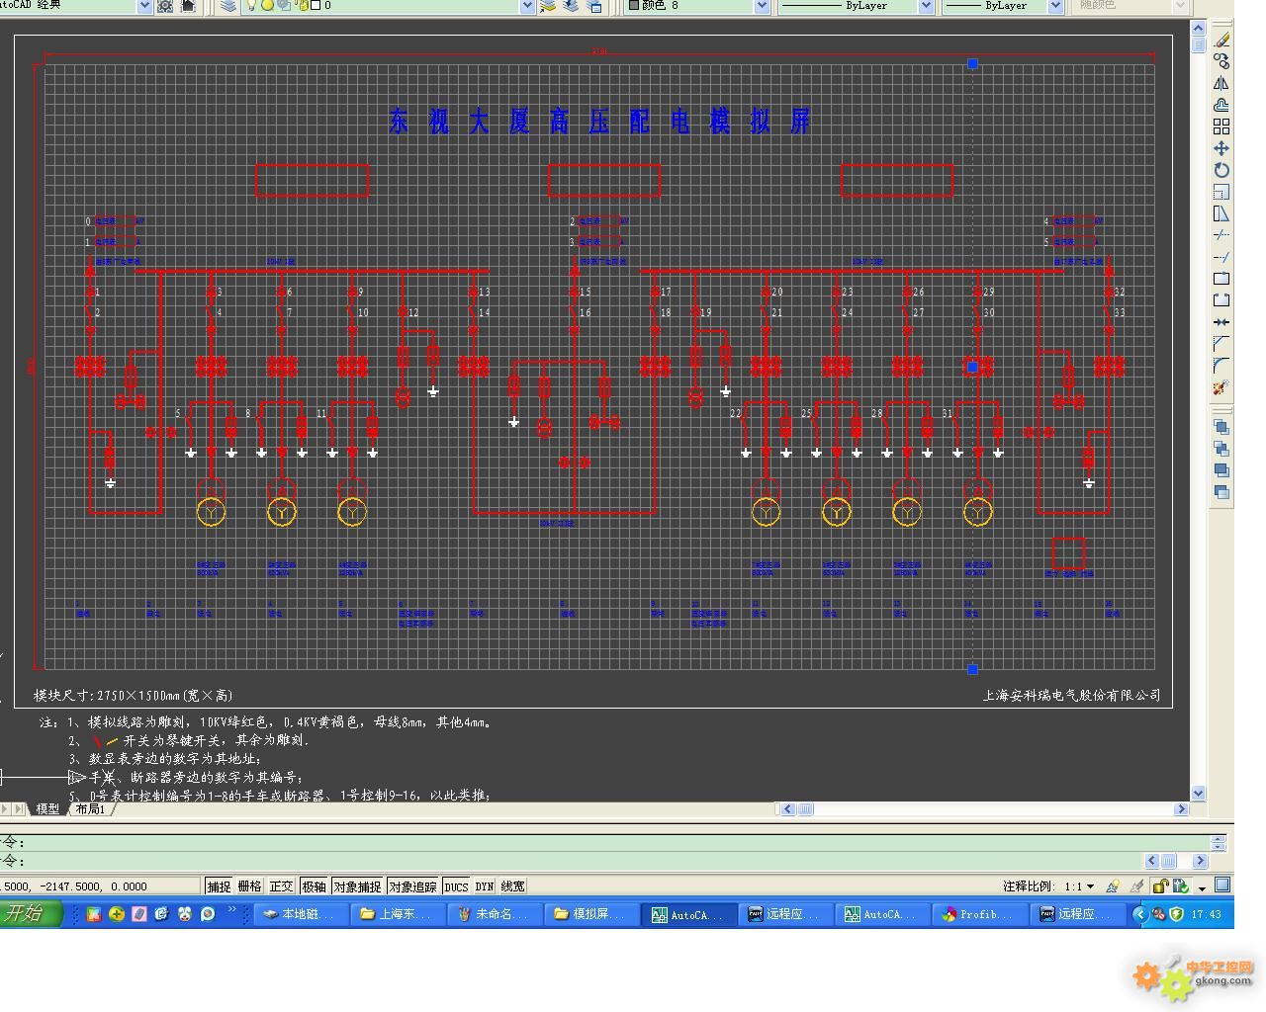Select the Break at Point tool
Viewport: 1266px width, 1012px height.
[x=1221, y=279]
